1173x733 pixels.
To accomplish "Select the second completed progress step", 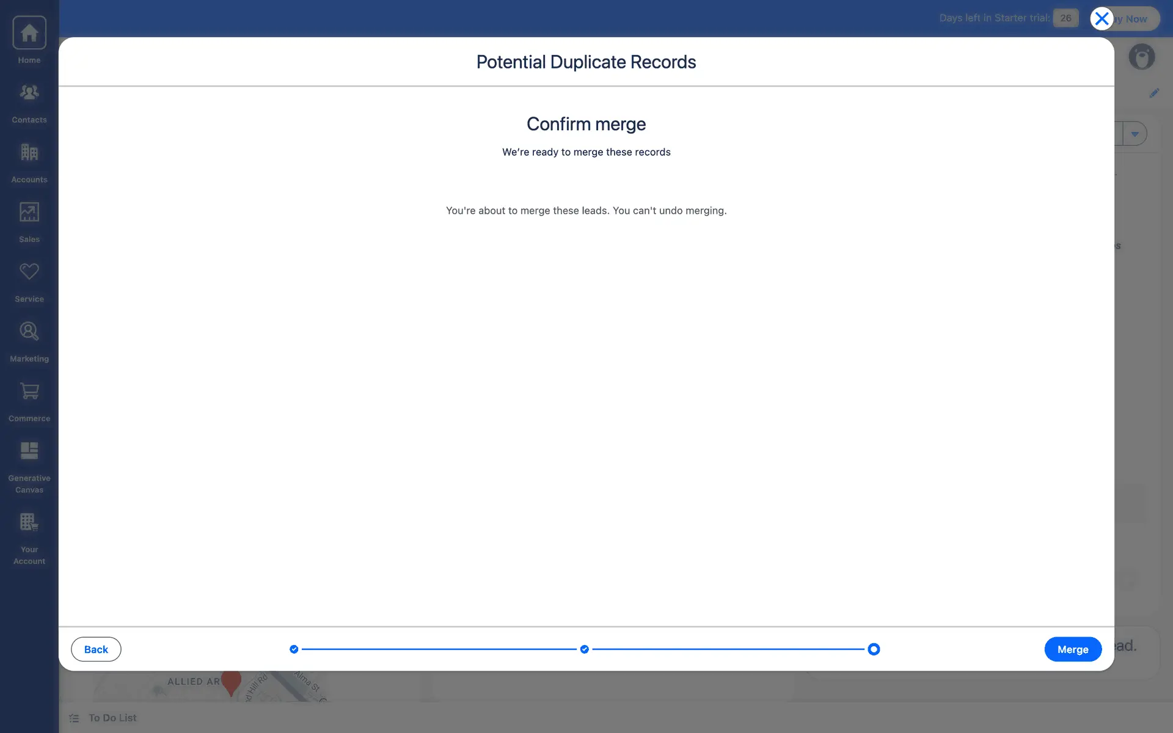I will coord(585,649).
